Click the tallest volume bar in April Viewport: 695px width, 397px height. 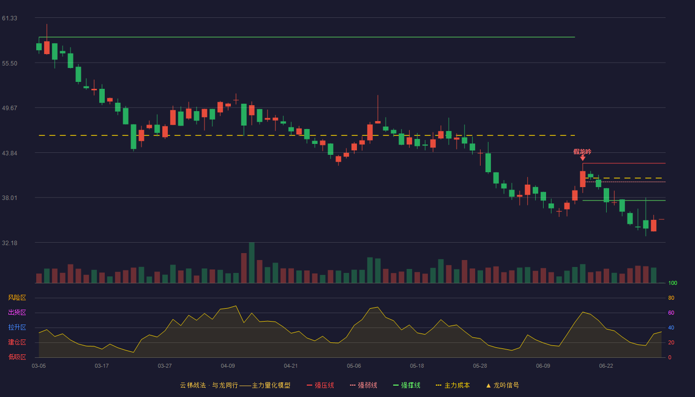click(x=252, y=263)
